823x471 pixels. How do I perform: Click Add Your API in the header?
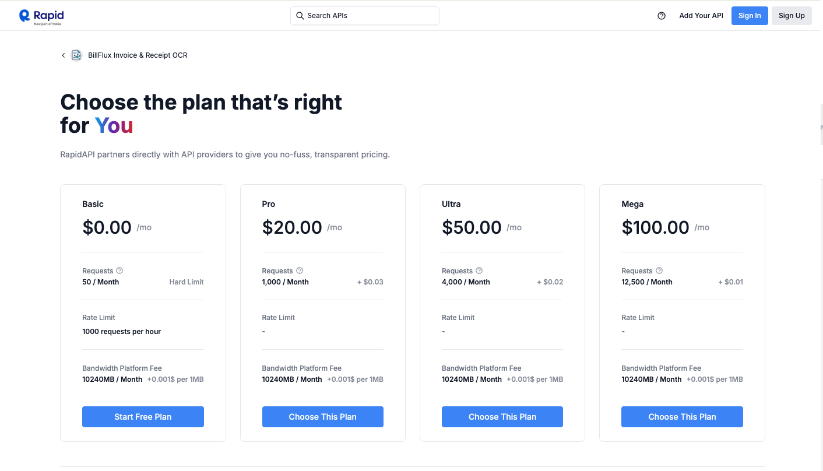[701, 16]
